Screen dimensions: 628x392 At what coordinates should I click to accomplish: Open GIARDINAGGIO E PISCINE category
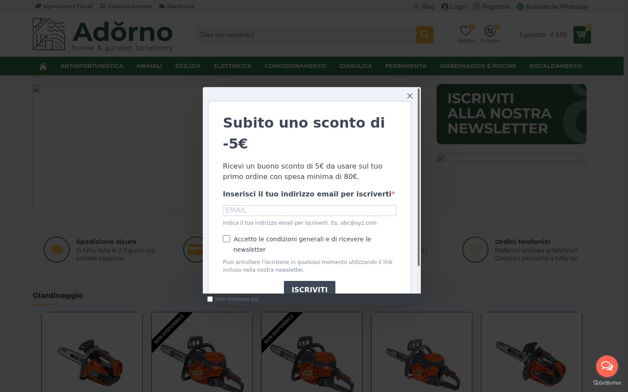478,66
